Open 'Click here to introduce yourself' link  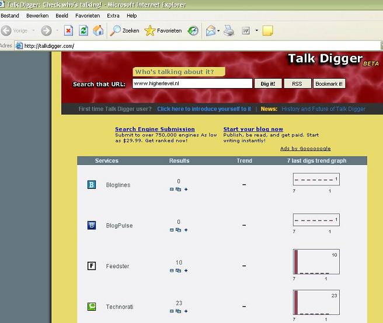tap(204, 109)
